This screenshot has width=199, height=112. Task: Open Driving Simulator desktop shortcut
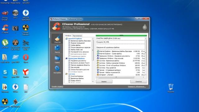coord(5,15)
